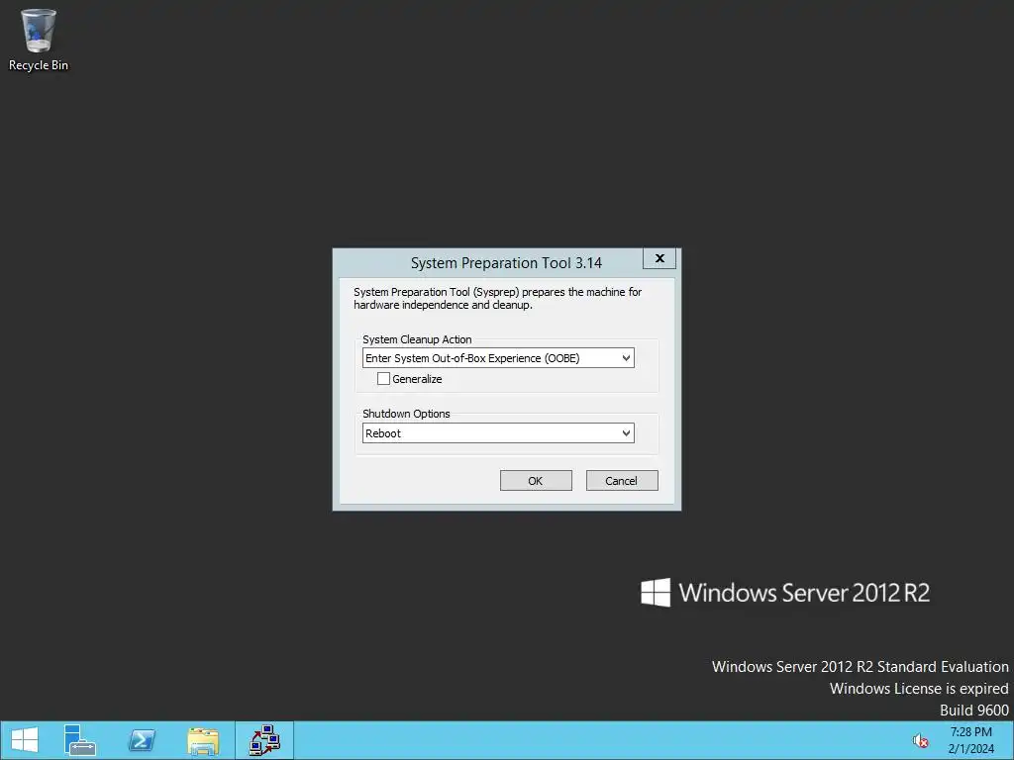Close the System Preparation Tool window

(659, 258)
